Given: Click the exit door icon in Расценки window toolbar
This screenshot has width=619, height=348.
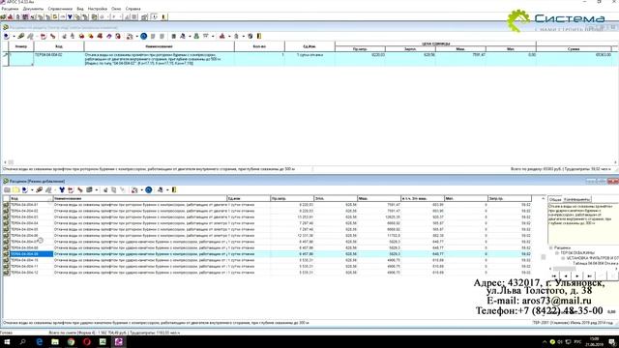Looking at the screenshot, I should (x=174, y=190).
